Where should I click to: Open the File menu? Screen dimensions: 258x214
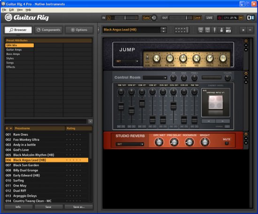pos(4,10)
